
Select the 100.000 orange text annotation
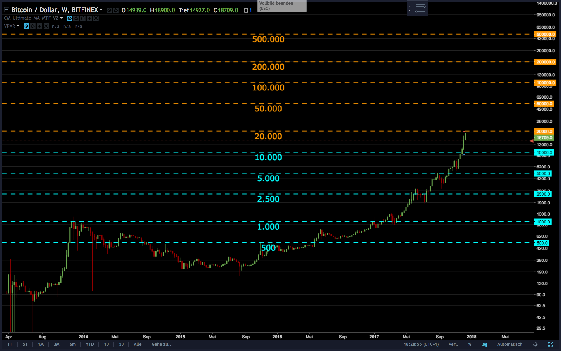coord(268,87)
